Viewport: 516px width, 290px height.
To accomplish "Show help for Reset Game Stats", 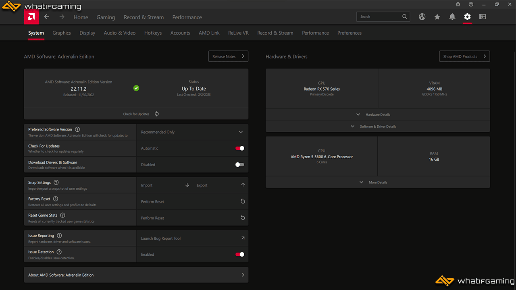I will [62, 215].
